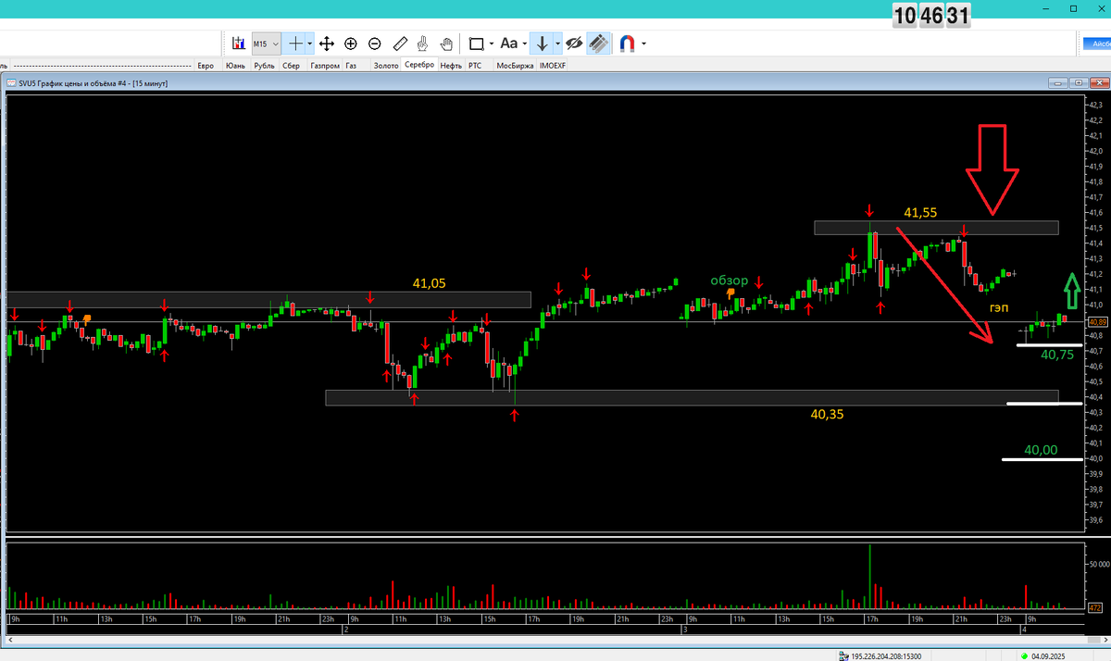Viewport: 1111px width, 661px height.
Task: Zoom out with the minus magnifier
Action: coord(375,44)
